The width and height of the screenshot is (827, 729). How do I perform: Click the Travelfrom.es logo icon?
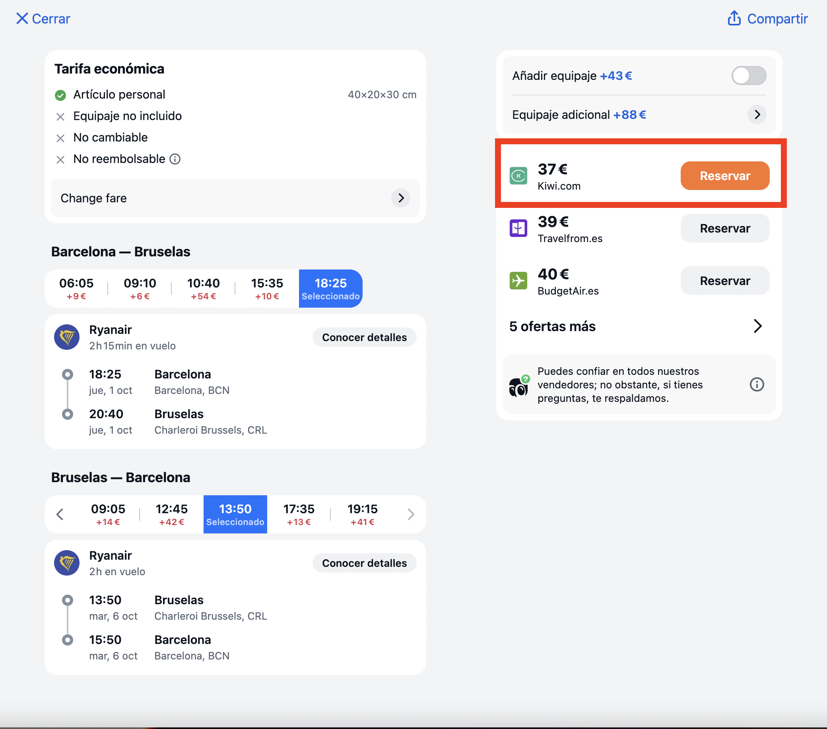click(518, 228)
